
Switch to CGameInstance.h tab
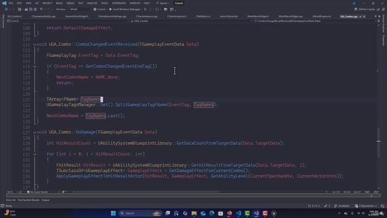177,16
